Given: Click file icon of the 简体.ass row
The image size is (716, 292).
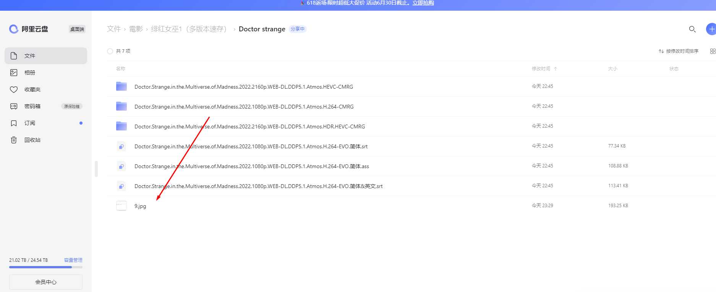Looking at the screenshot, I should pyautogui.click(x=121, y=166).
